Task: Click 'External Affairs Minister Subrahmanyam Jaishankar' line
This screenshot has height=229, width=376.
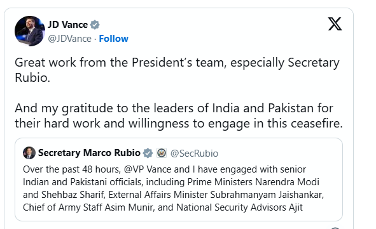Action: click(216, 195)
